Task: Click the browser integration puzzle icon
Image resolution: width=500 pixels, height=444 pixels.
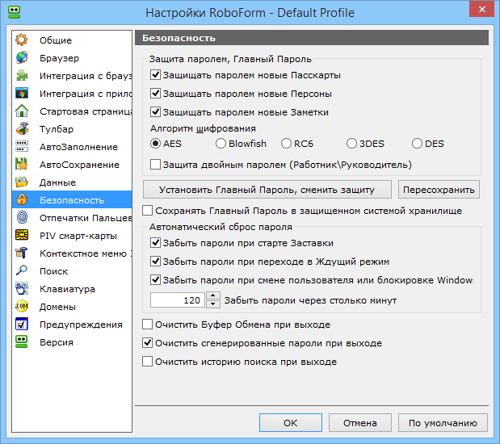Action: tap(22, 76)
